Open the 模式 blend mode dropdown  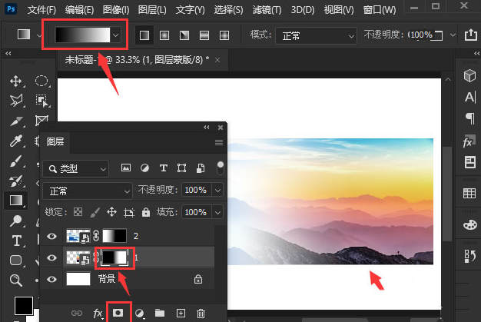click(318, 35)
